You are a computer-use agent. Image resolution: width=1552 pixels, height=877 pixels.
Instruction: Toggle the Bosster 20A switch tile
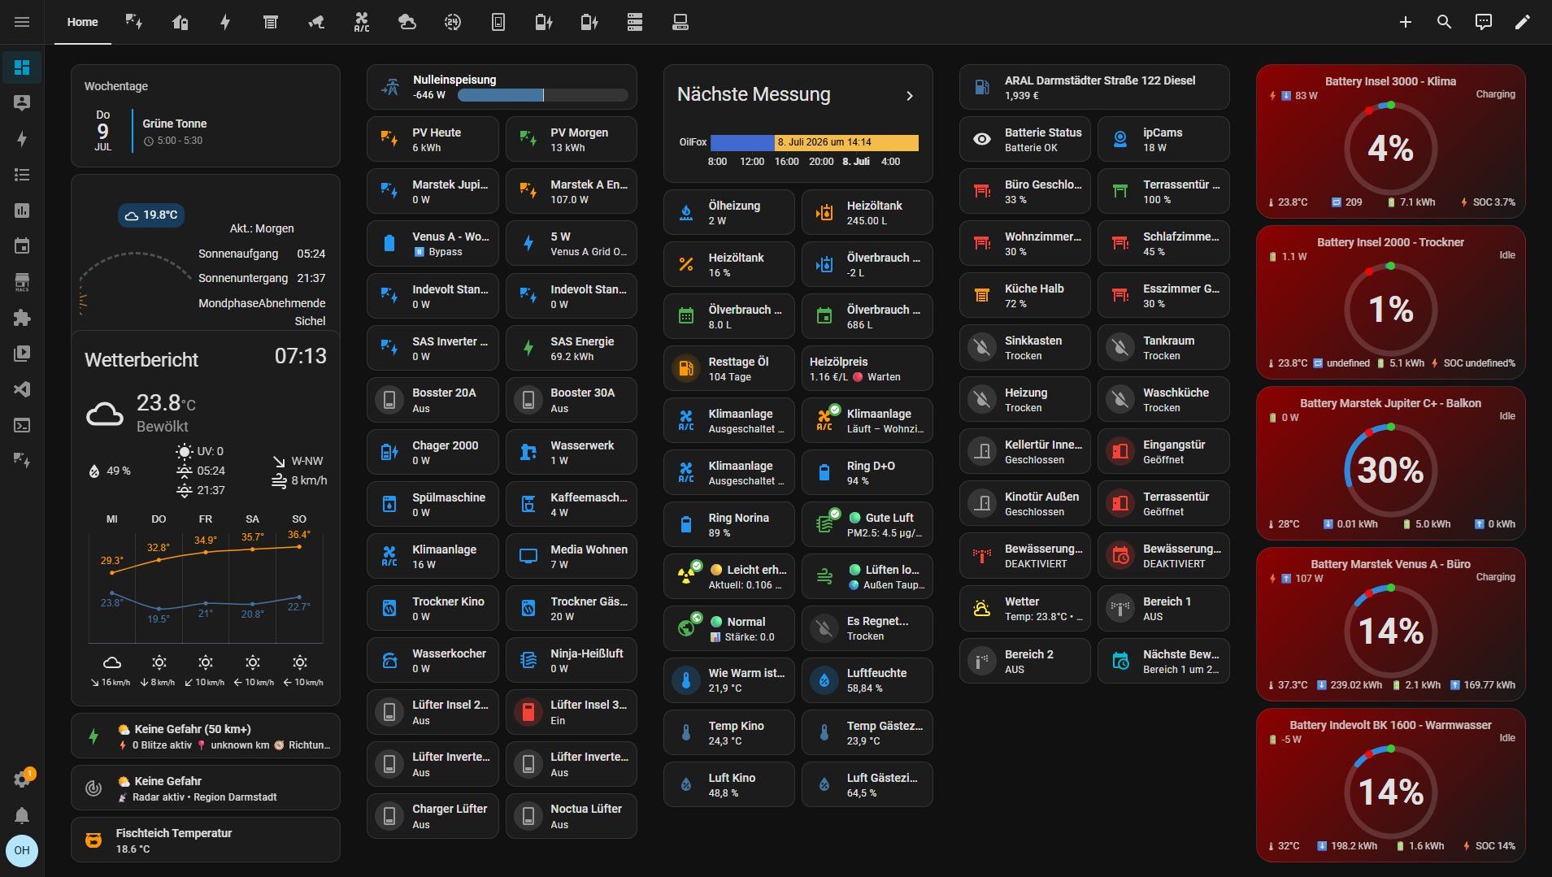click(433, 400)
